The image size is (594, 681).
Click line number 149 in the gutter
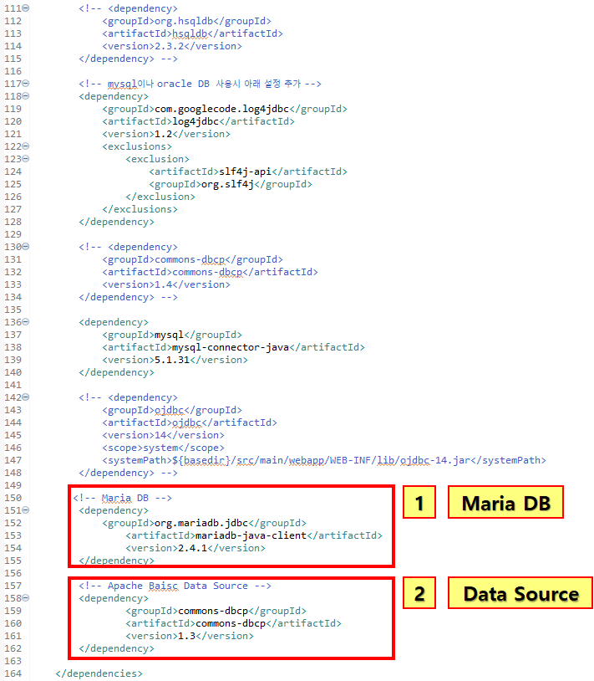[13, 485]
